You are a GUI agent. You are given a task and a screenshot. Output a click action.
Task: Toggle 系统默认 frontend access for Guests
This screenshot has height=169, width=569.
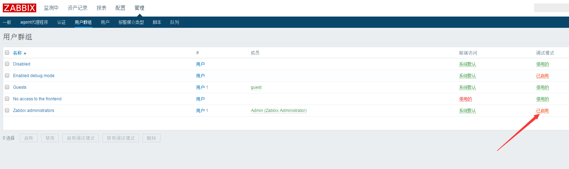(468, 87)
